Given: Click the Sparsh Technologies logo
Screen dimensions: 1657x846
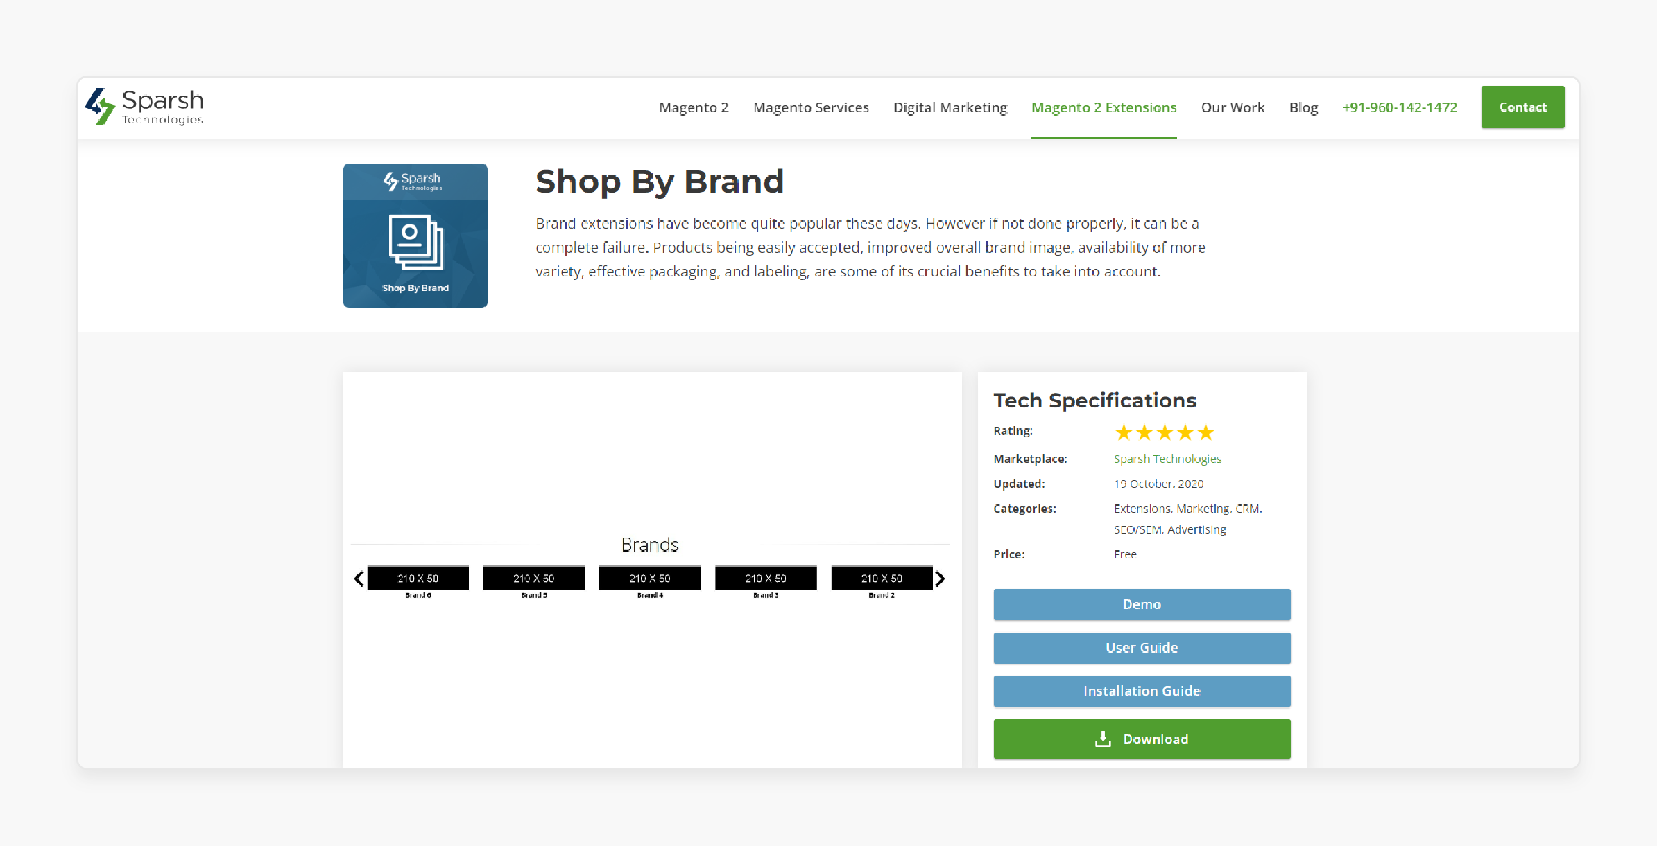Looking at the screenshot, I should [x=144, y=107].
